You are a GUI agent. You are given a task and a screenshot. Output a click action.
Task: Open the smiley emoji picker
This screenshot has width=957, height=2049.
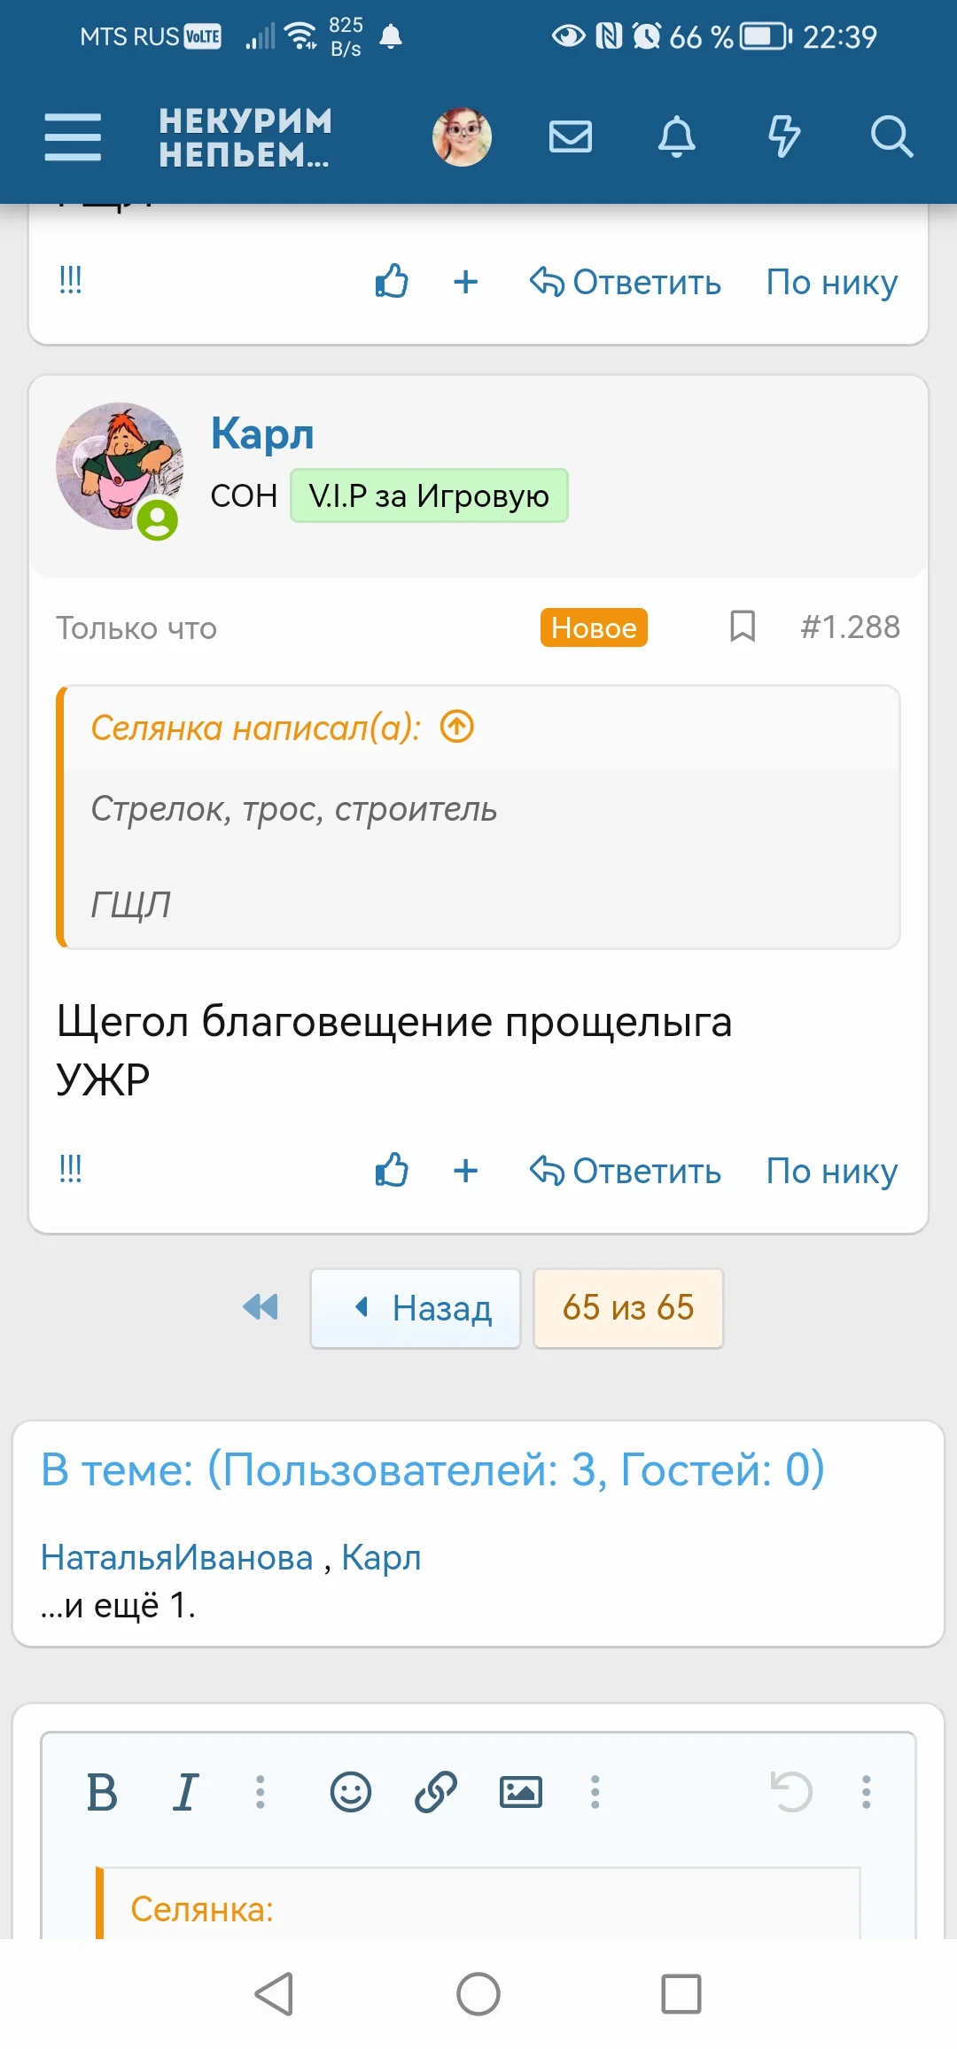pyautogui.click(x=351, y=1792)
